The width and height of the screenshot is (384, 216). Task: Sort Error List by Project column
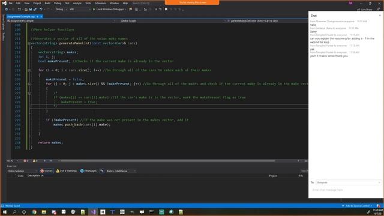click(272, 176)
